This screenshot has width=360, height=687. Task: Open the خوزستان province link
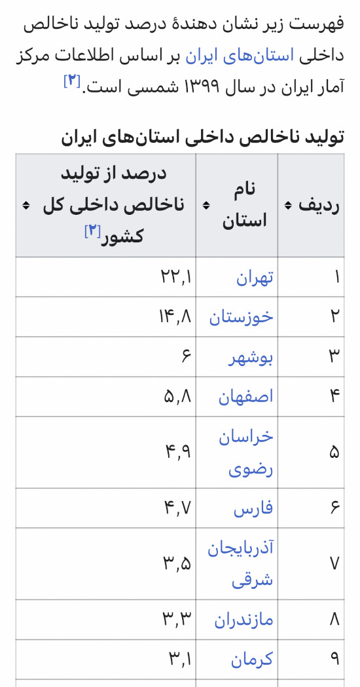coord(241,317)
